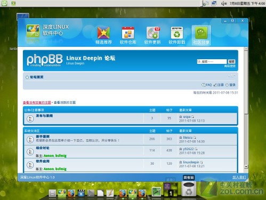
Task: View latest post icon next to y92622
Action: [196, 149]
